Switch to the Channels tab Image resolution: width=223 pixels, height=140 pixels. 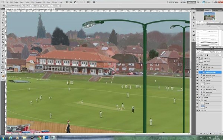pos(205,50)
